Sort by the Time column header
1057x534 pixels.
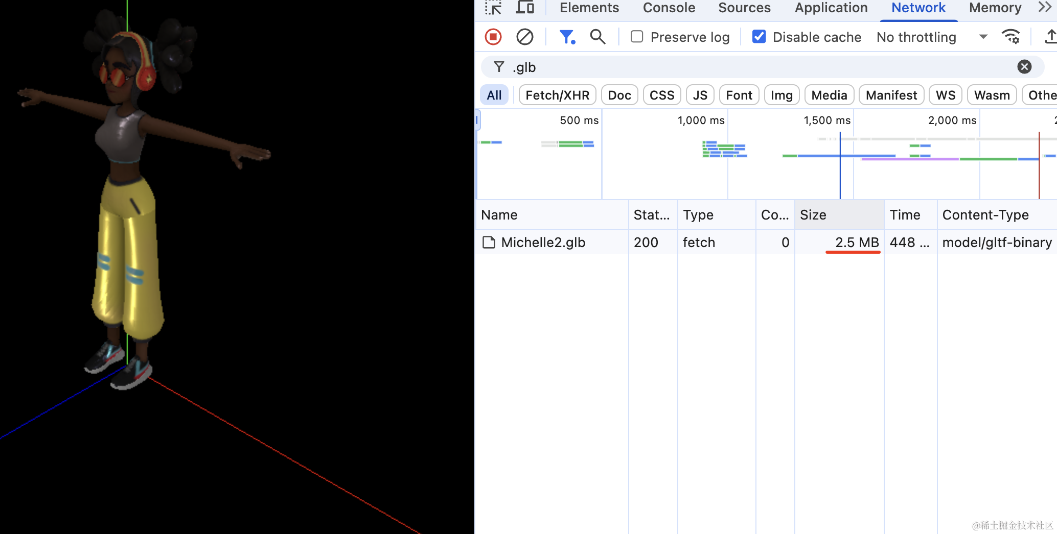click(x=911, y=215)
